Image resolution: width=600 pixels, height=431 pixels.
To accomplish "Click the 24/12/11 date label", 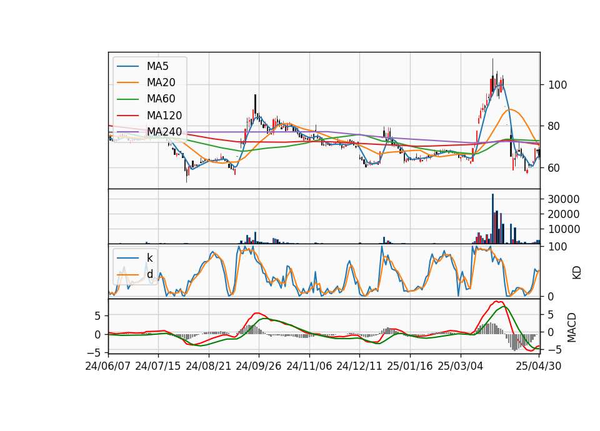I will 359,366.
